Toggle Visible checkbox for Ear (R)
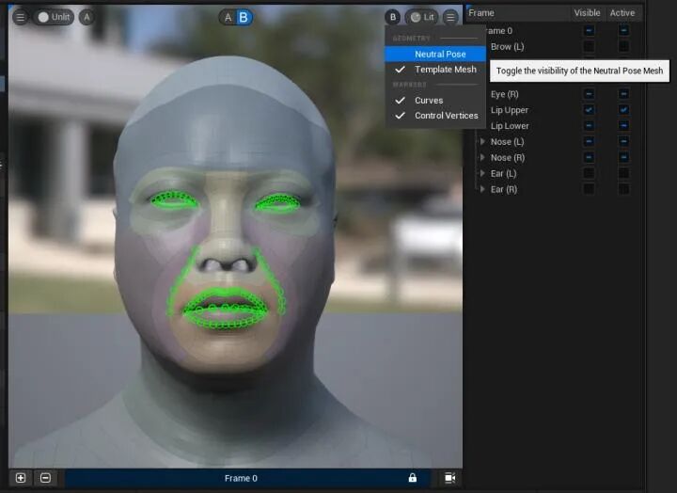Screen dimensions: 677x493 tap(589, 189)
